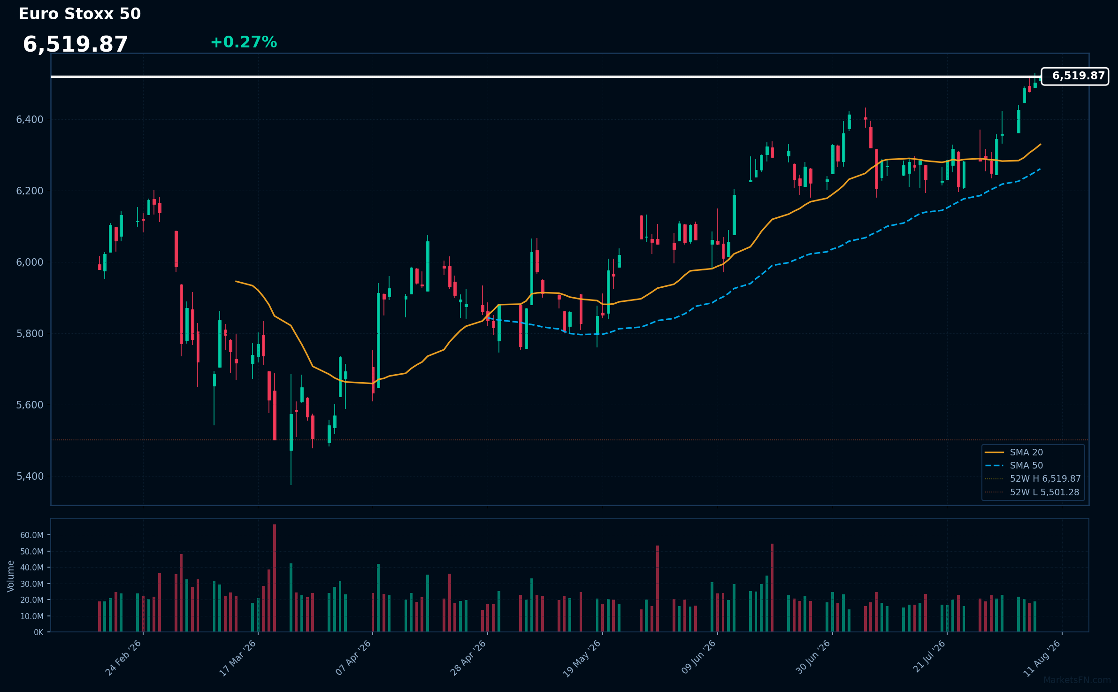1118x692 pixels.
Task: Click the "SMA 50" legend entry
Action: tap(1026, 466)
